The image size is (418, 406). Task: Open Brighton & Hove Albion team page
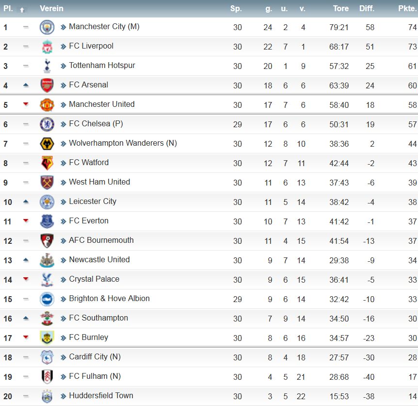click(x=109, y=299)
